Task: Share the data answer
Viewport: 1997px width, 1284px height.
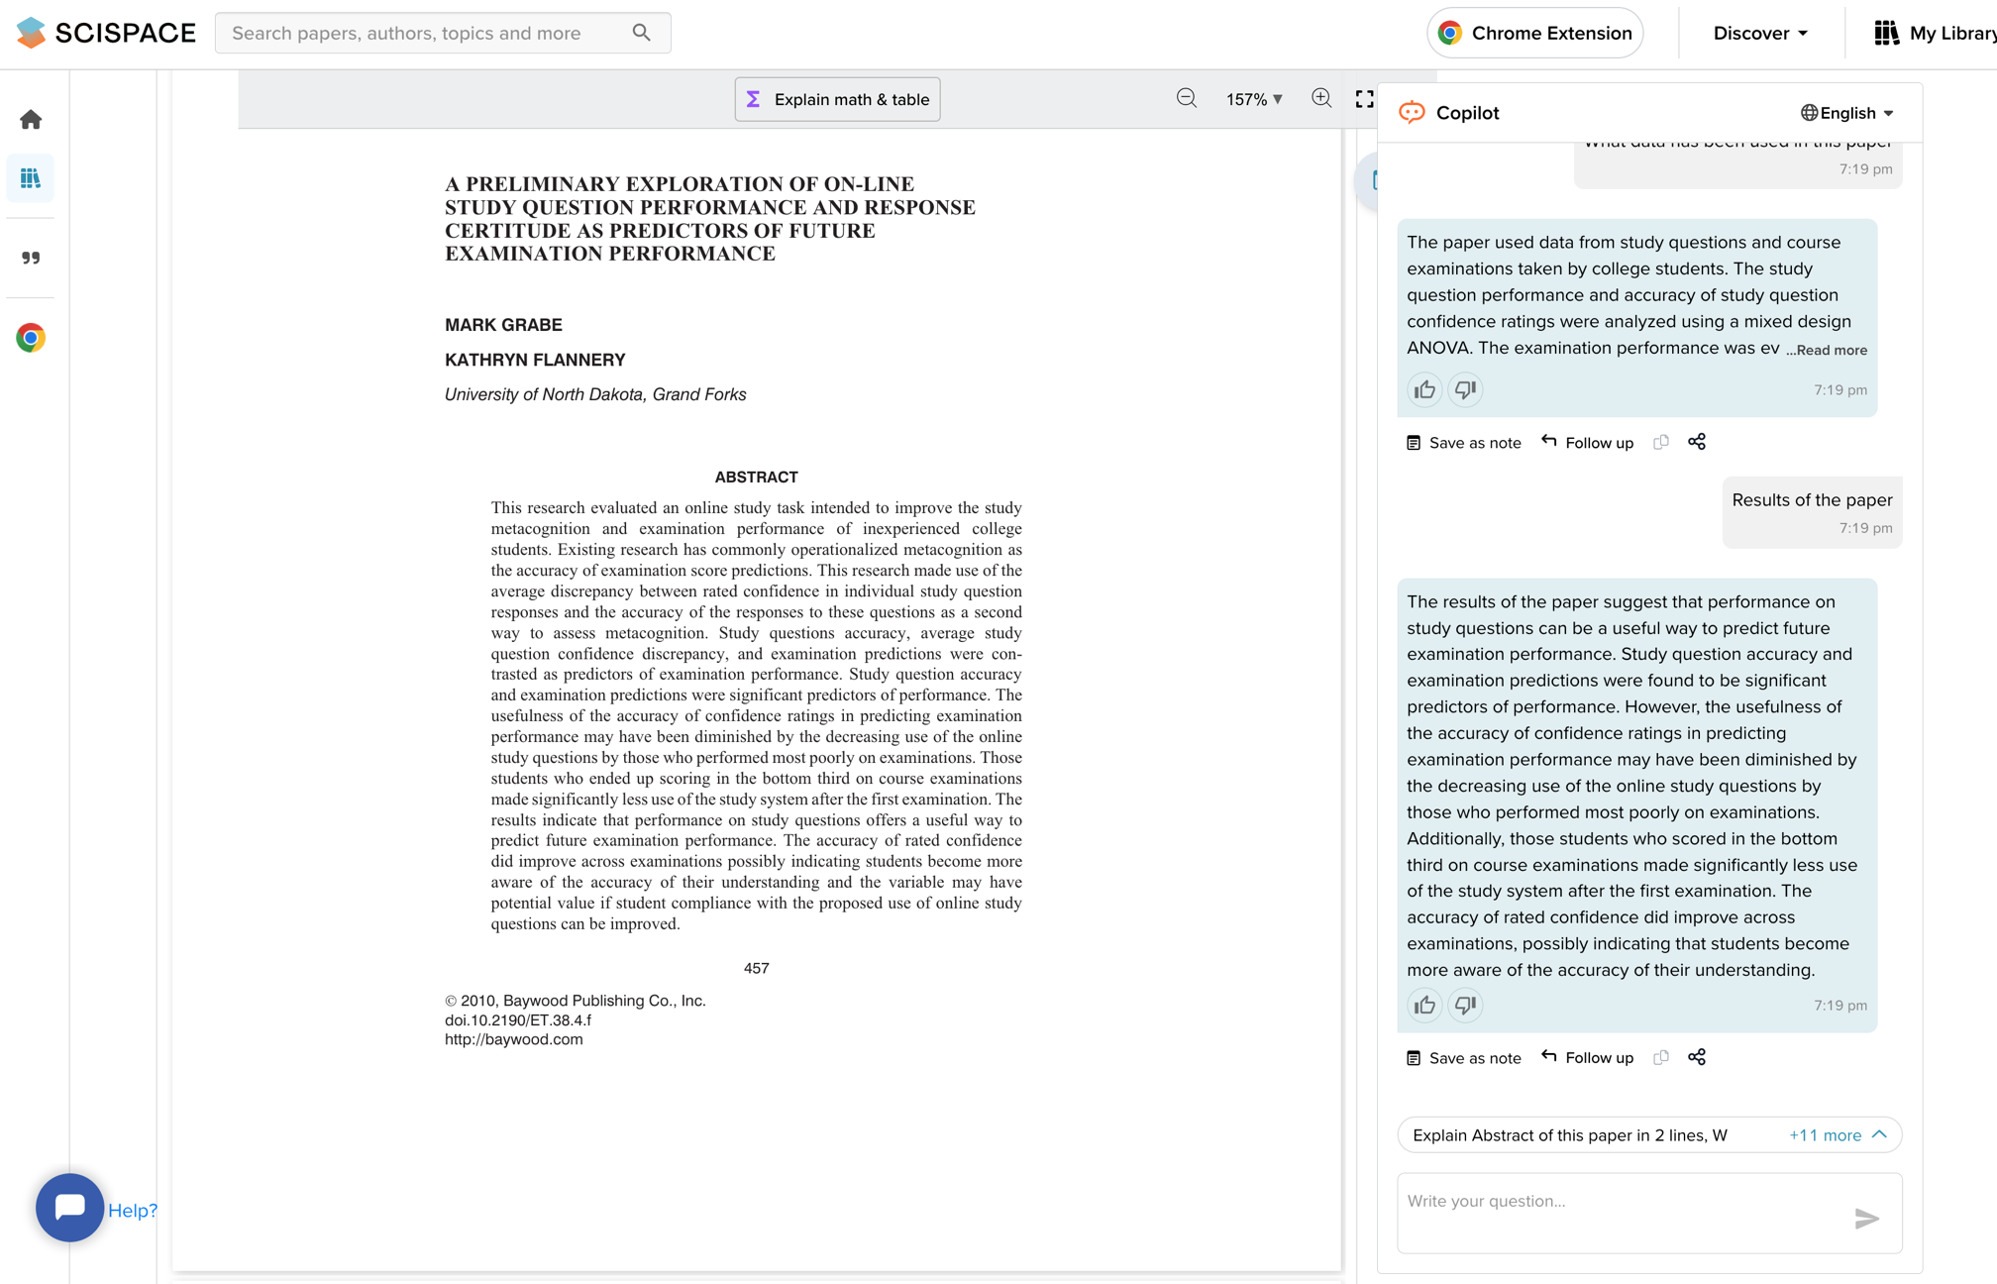Action: pyautogui.click(x=1697, y=442)
